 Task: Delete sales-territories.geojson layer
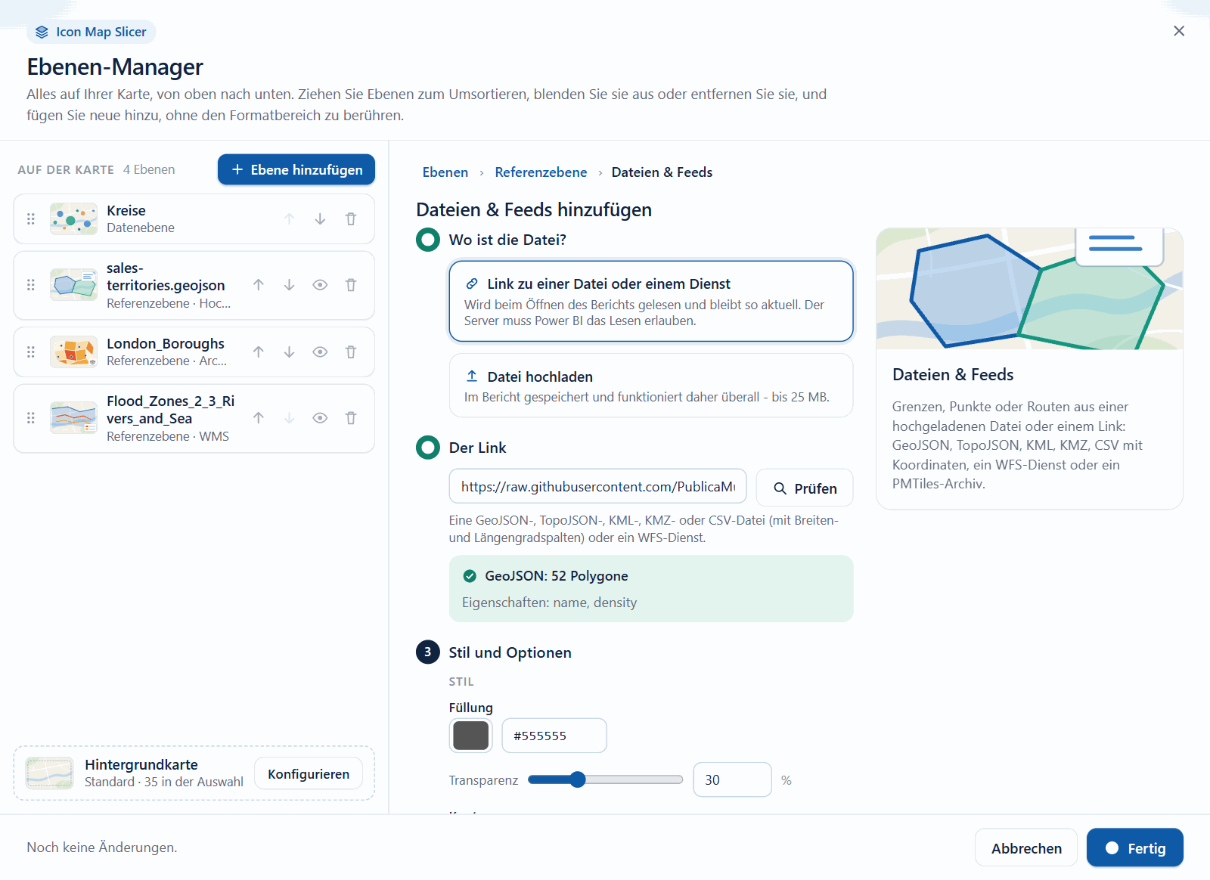pos(351,285)
